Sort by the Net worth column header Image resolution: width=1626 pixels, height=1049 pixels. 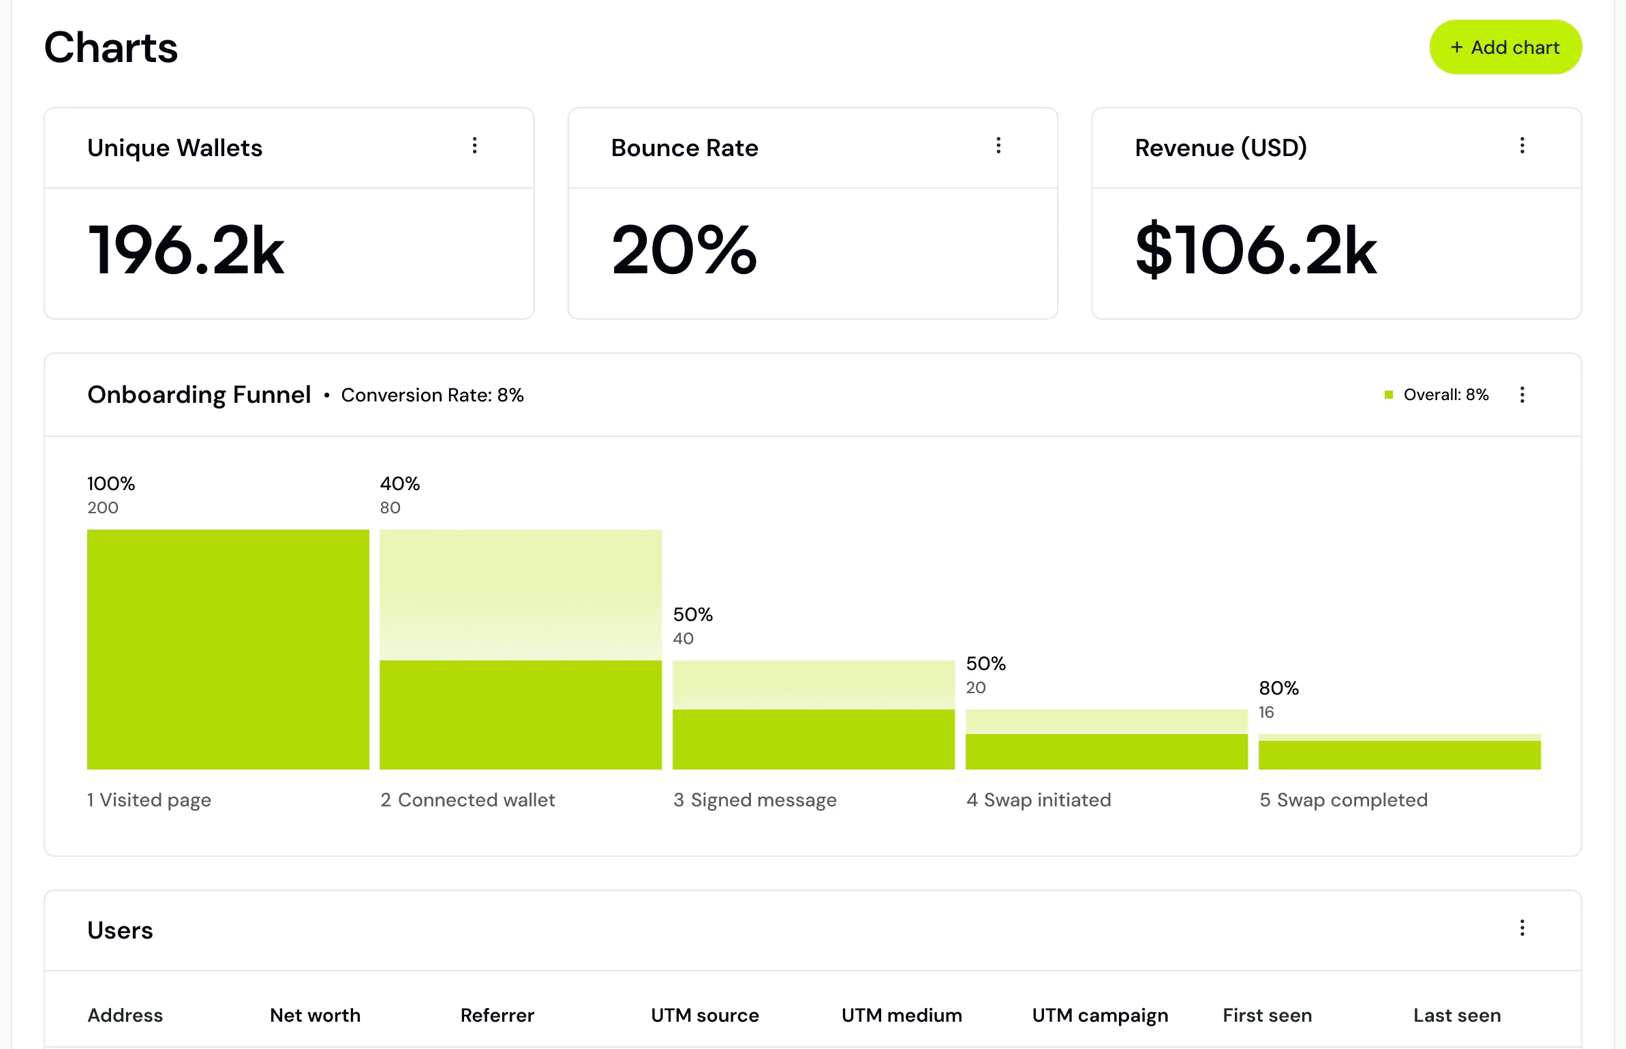pyautogui.click(x=315, y=1015)
